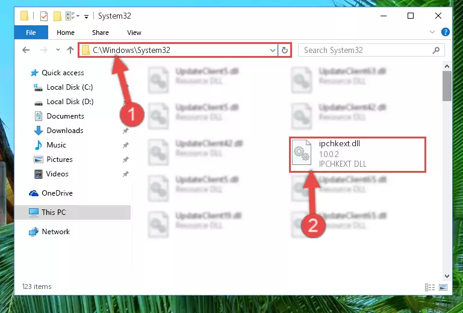Click the vertical scrollbar thumb

[447, 86]
